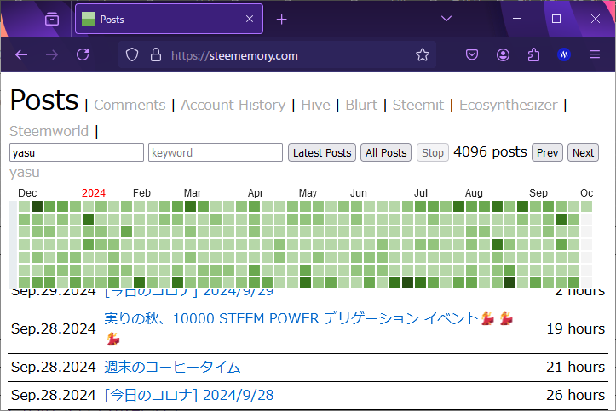Click the '4096 posts' count text
Screen dimensions: 616x411
pyautogui.click(x=490, y=151)
